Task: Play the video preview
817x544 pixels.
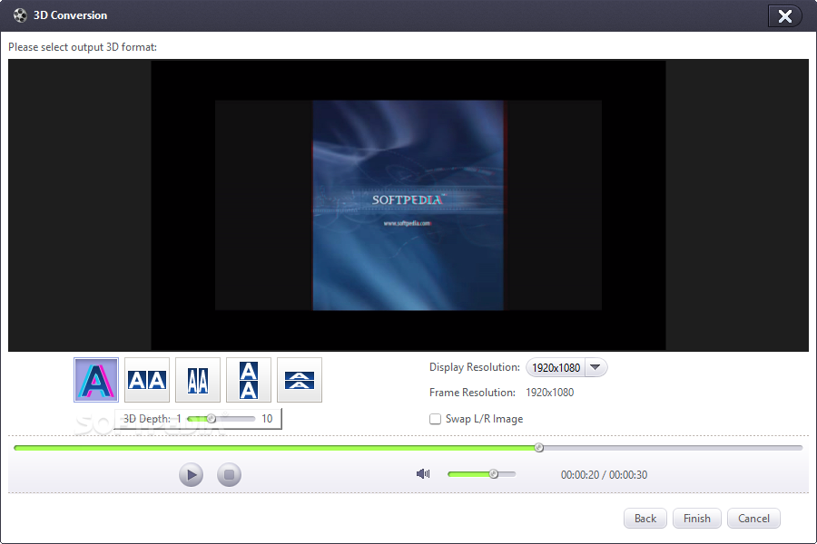Action: [x=192, y=475]
